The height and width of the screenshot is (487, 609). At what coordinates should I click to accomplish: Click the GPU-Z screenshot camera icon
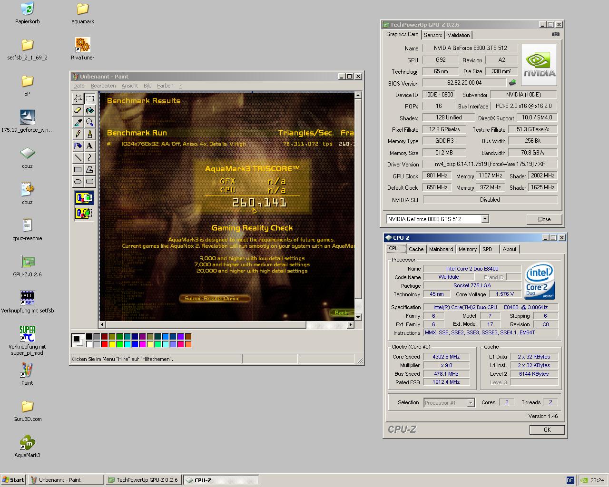pyautogui.click(x=555, y=34)
